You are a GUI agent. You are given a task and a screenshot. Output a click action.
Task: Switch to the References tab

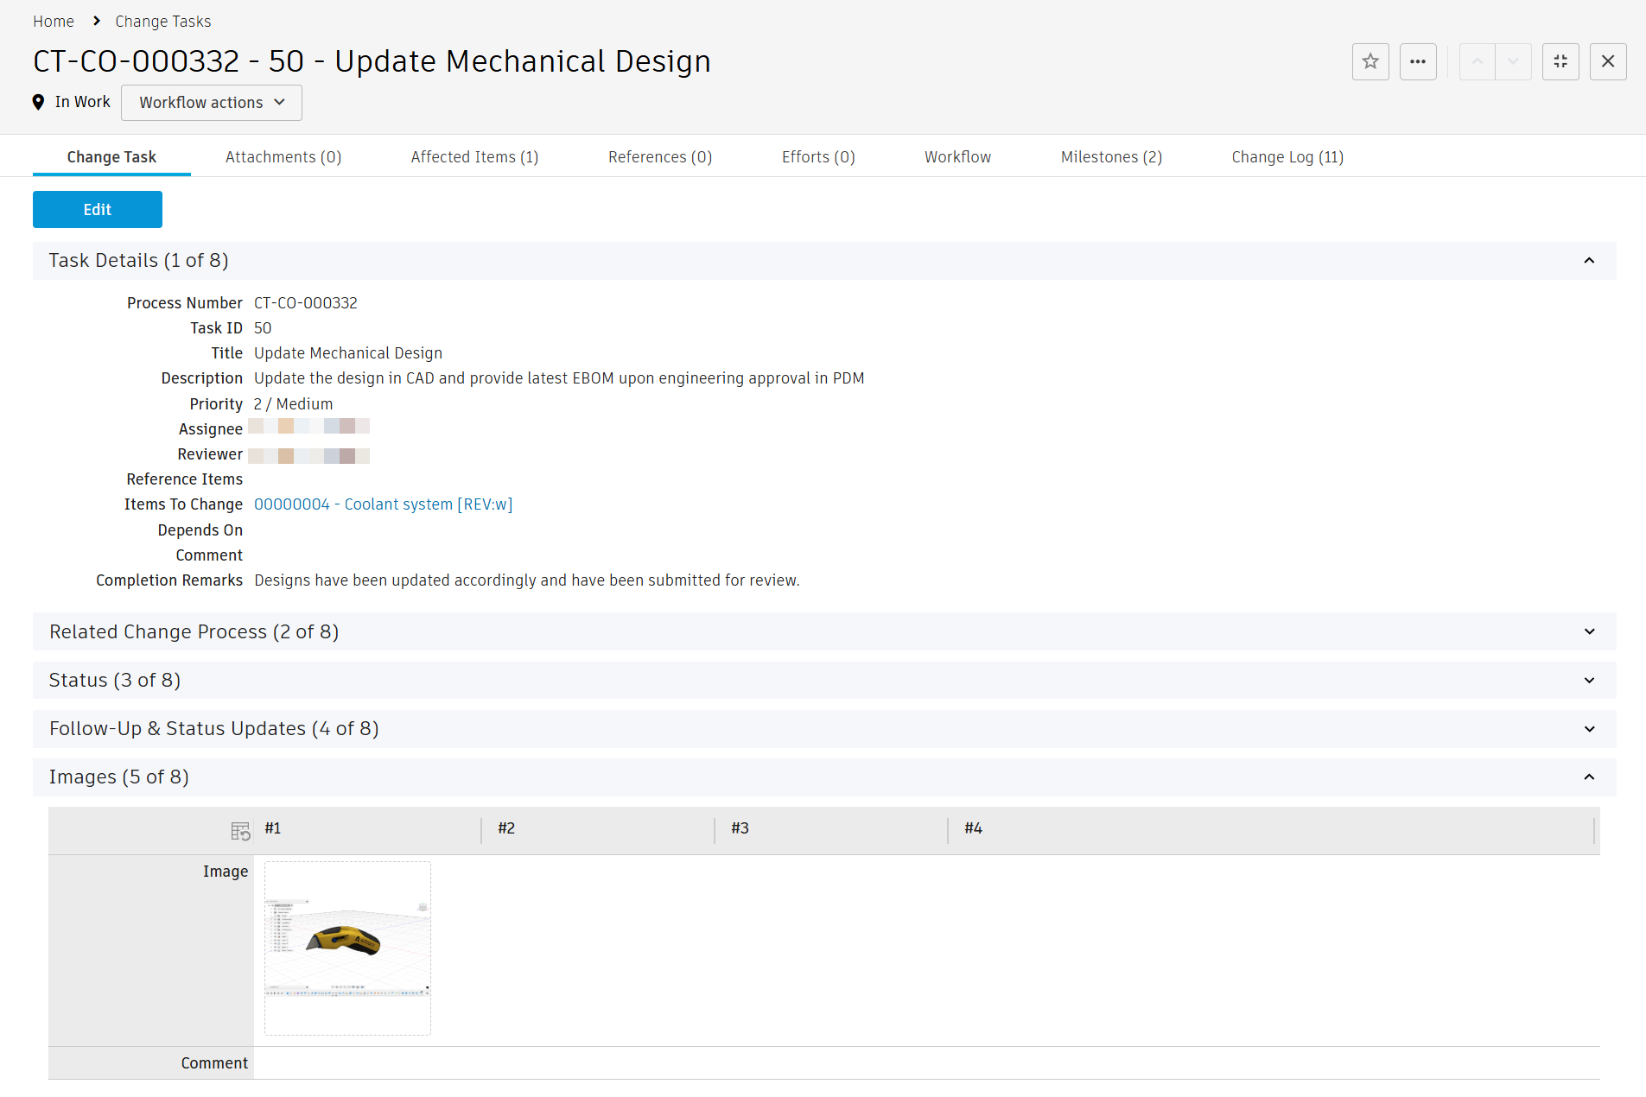[x=660, y=157]
